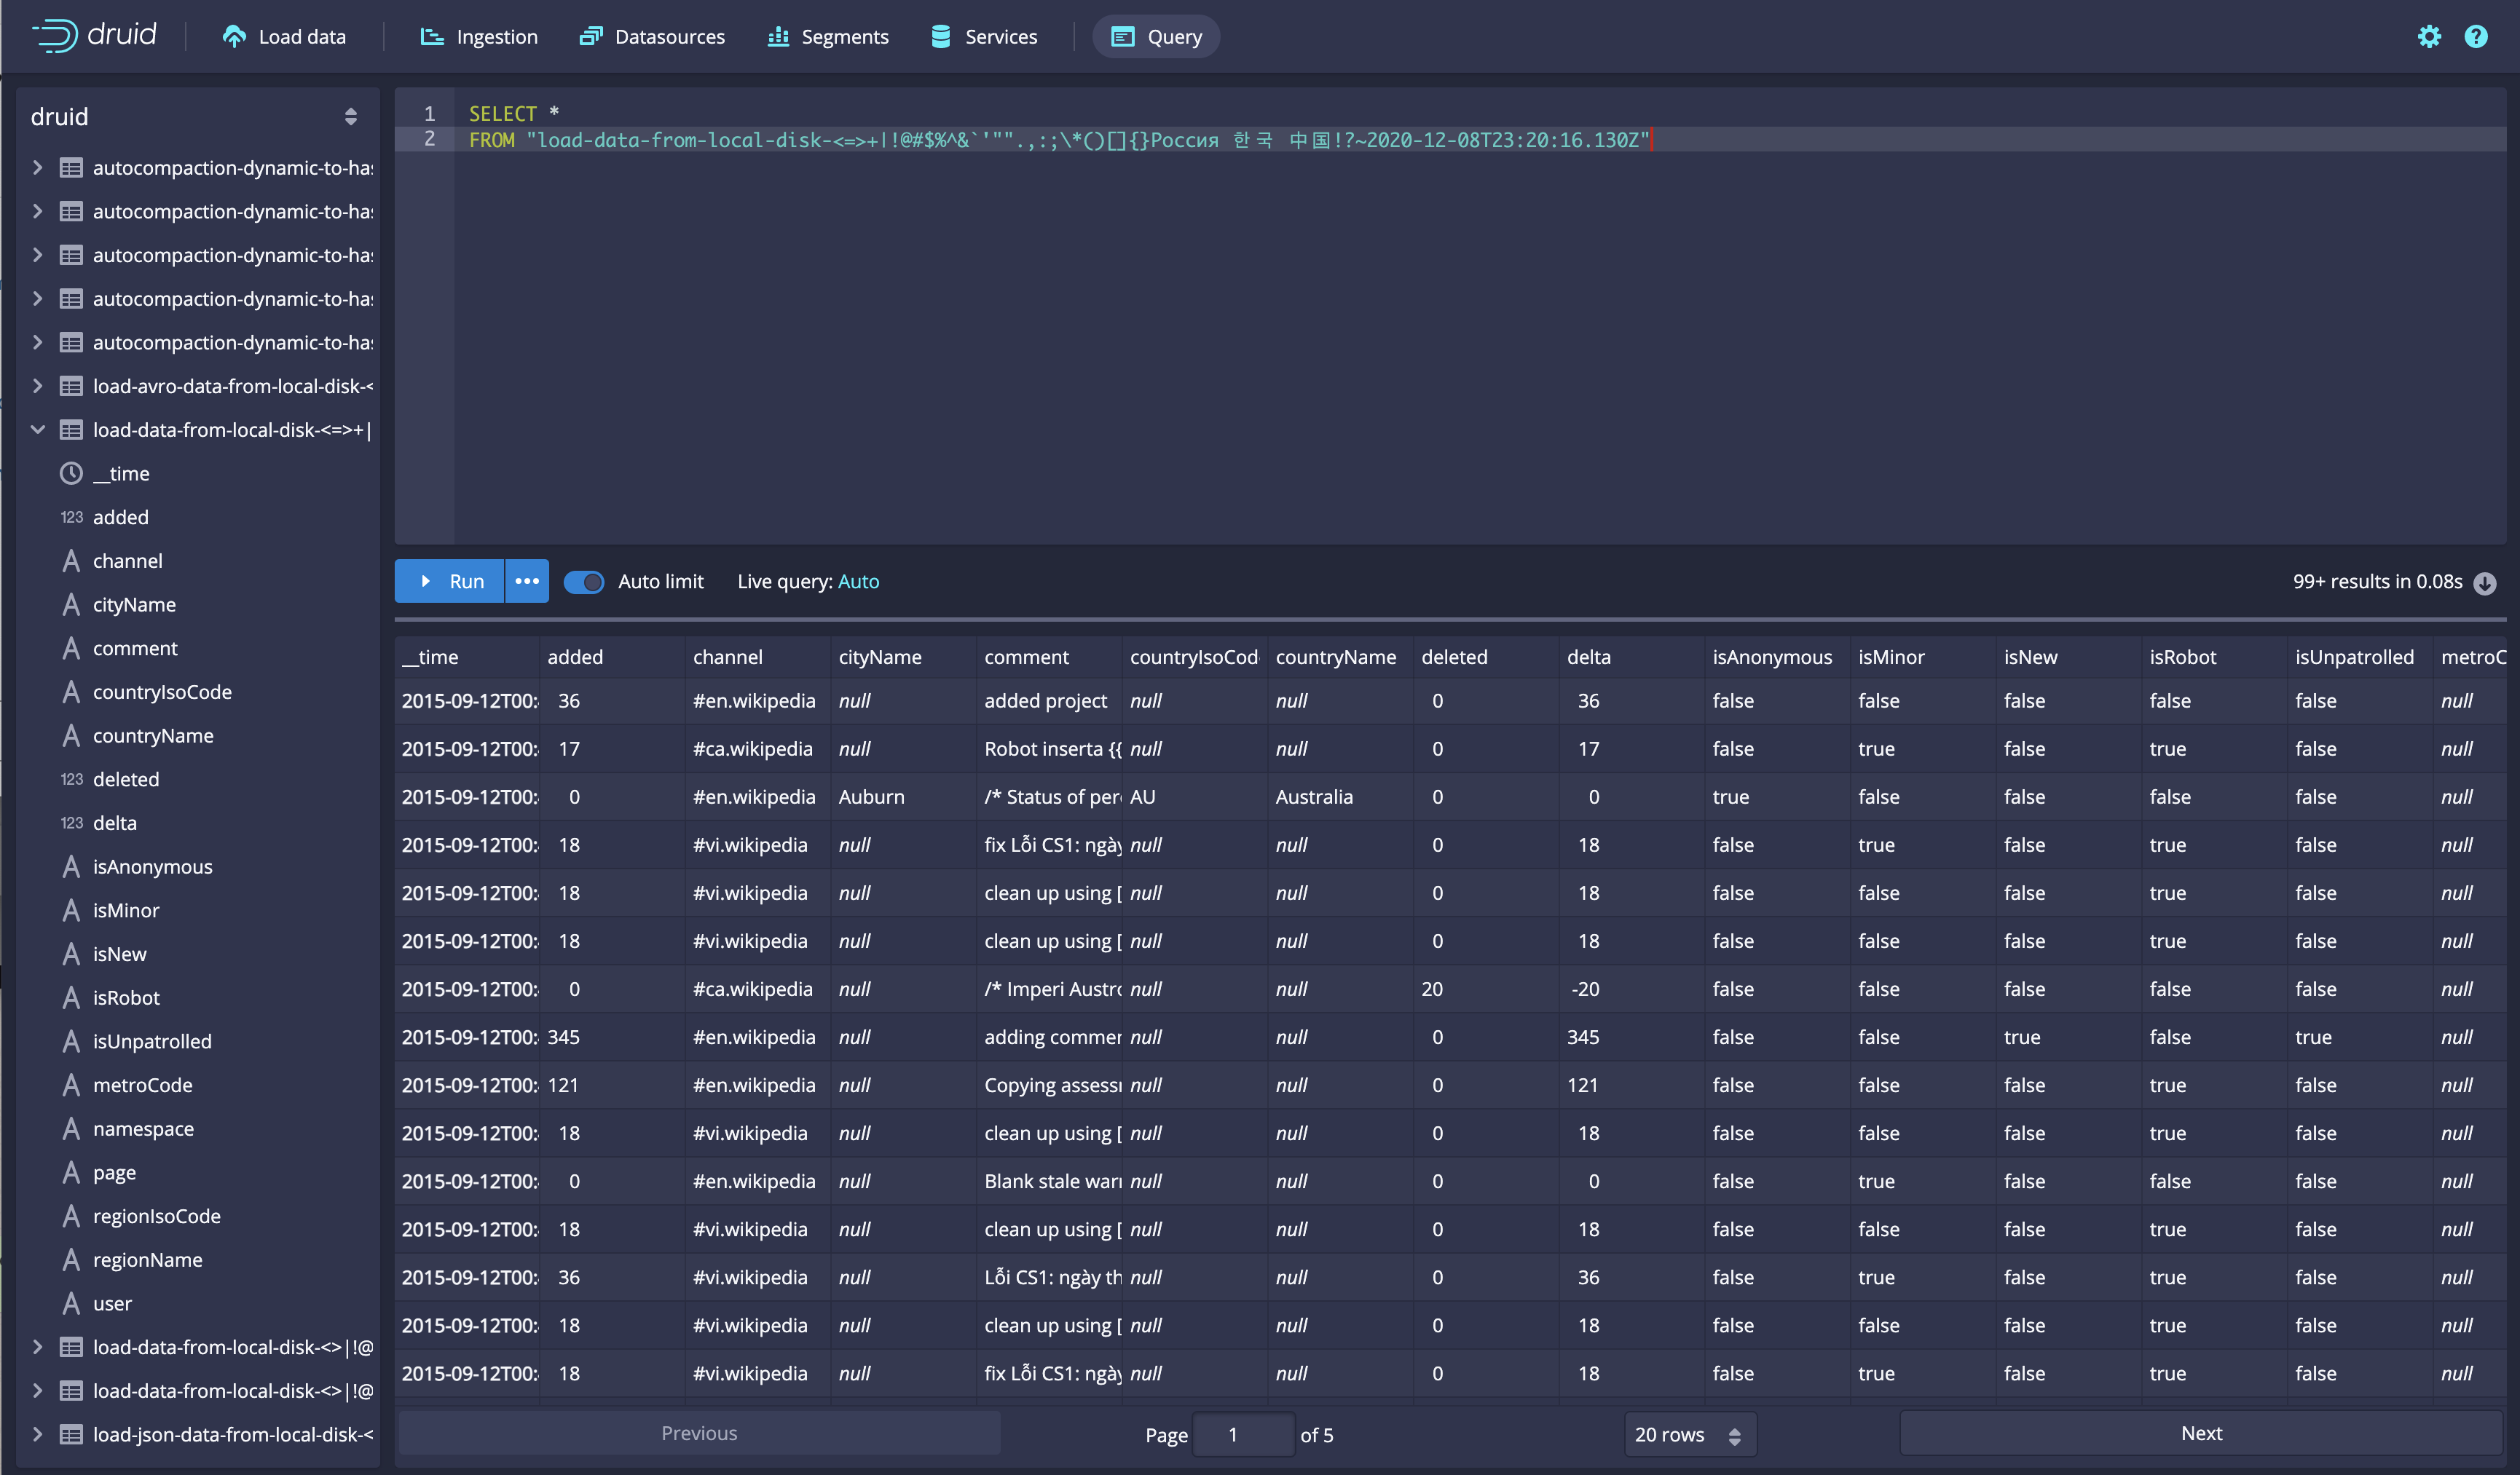The height and width of the screenshot is (1475, 2520).
Task: Click the clock icon beside __time
Action: [71, 474]
